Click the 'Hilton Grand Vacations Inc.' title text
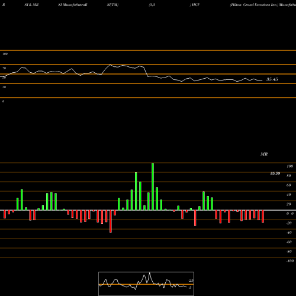Screen dimensions: 296x296 pyautogui.click(x=254, y=5)
